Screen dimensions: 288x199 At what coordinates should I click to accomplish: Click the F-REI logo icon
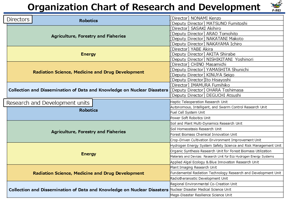(x=277, y=7)
